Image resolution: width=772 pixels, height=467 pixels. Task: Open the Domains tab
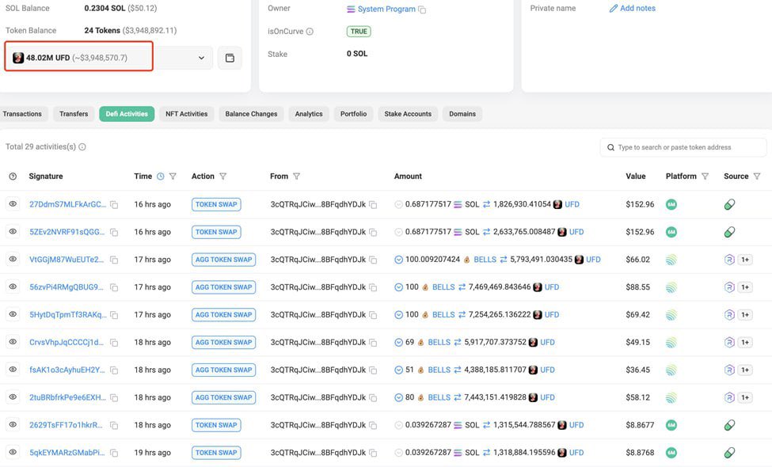pos(462,114)
